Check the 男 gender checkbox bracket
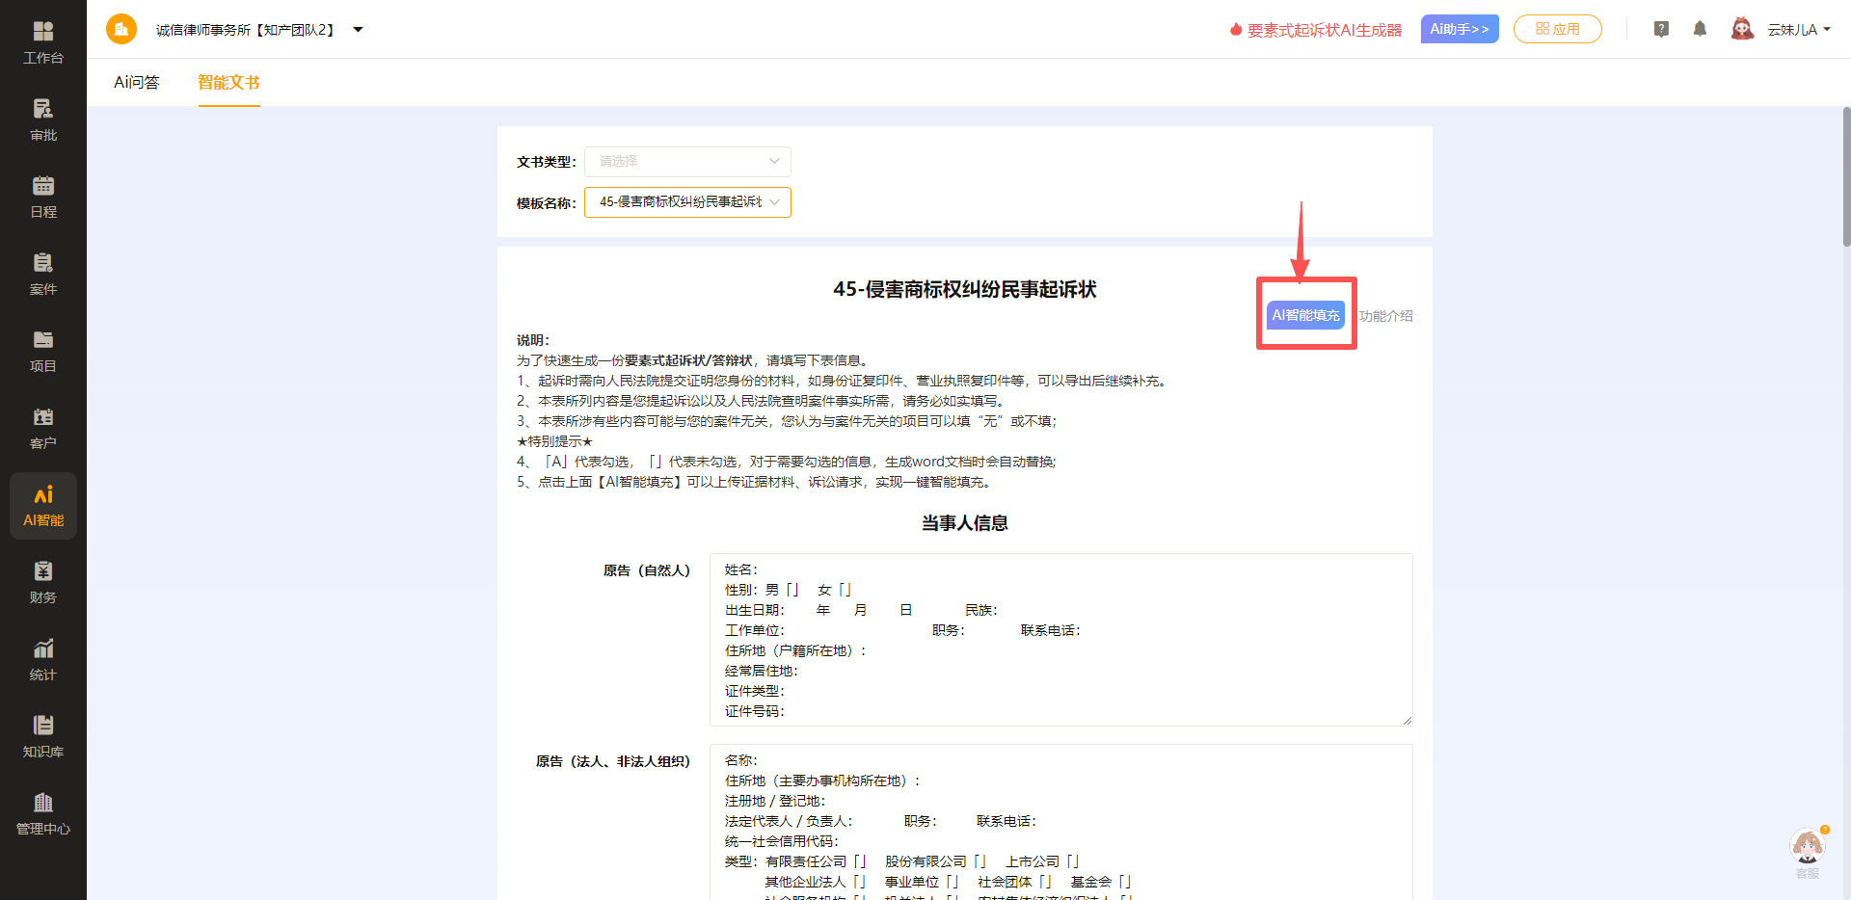 pos(791,589)
